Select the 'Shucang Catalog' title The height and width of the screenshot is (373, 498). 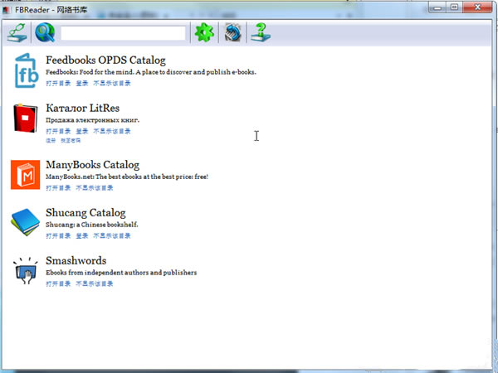tap(85, 212)
